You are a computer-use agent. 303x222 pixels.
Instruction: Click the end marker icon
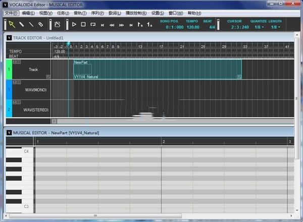[149, 24]
